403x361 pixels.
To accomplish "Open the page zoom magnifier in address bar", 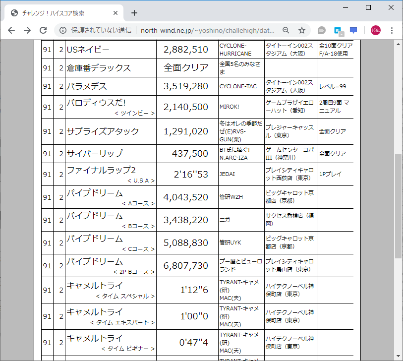I will click(286, 30).
